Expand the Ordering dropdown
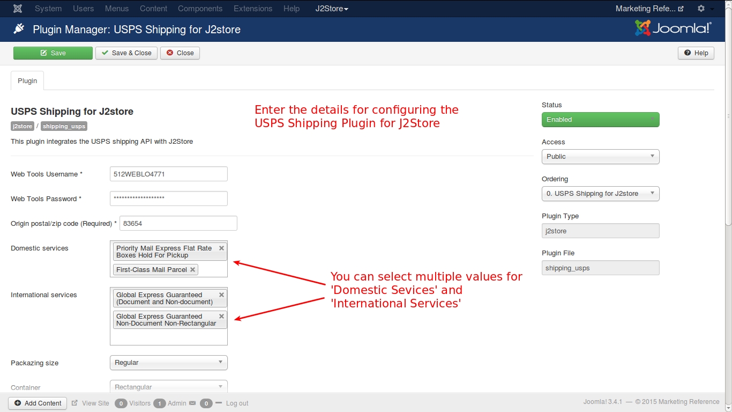Screen dimensions: 732x412 [600, 194]
